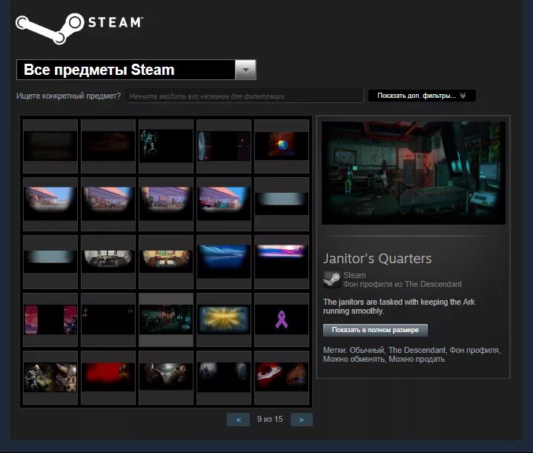Click the Метки tags line
Screen dimensions: 533x453
(x=412, y=354)
